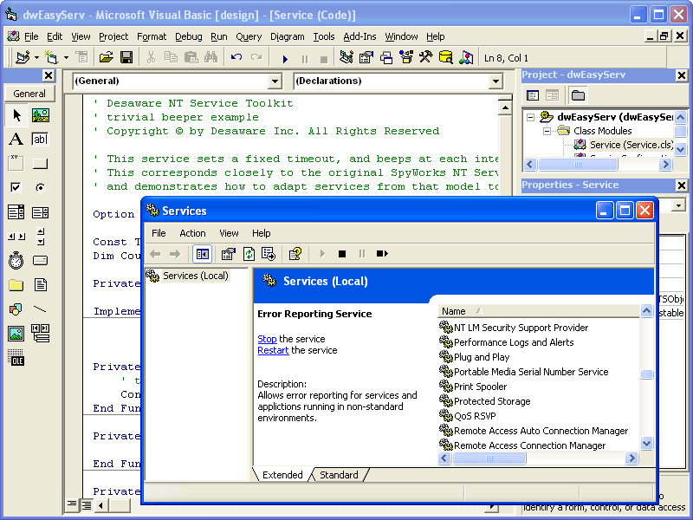The image size is (693, 520).
Task: Select the CommandButton control tool
Action: click(40, 163)
